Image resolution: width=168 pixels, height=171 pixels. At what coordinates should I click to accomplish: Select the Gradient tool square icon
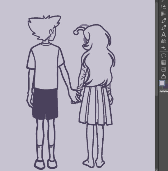(164, 63)
